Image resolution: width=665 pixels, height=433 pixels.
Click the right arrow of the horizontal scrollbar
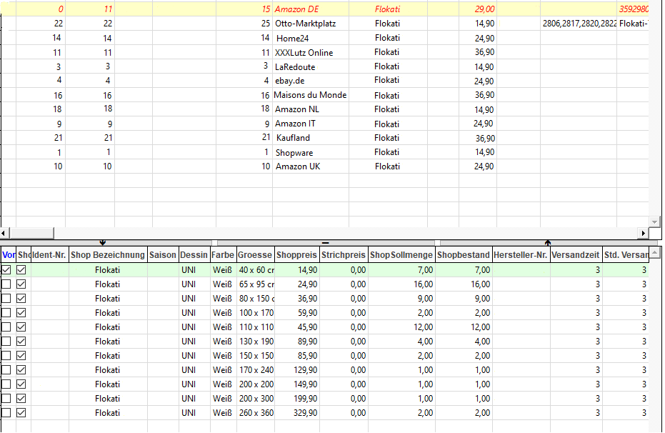[x=644, y=233]
